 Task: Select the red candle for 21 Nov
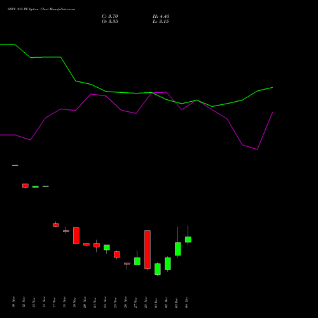97,245
